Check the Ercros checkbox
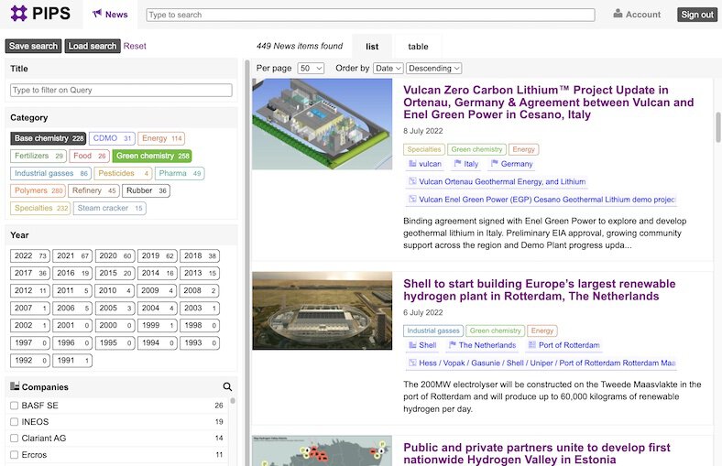This screenshot has width=722, height=466. coord(15,454)
